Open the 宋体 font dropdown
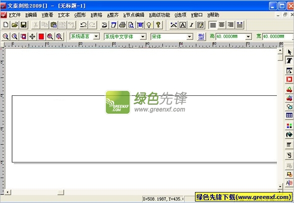Viewport: 294px width, 203px height. [190, 37]
